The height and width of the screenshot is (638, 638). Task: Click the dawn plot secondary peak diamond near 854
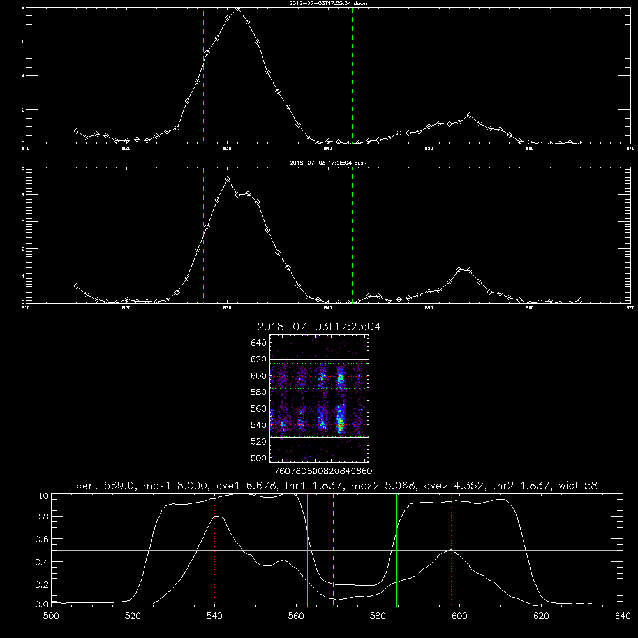469,115
